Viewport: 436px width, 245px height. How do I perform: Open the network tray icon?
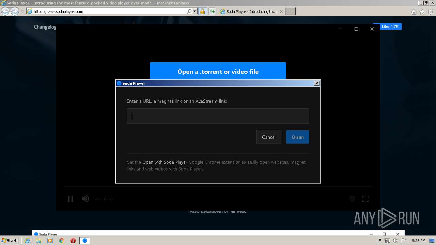pyautogui.click(x=387, y=241)
